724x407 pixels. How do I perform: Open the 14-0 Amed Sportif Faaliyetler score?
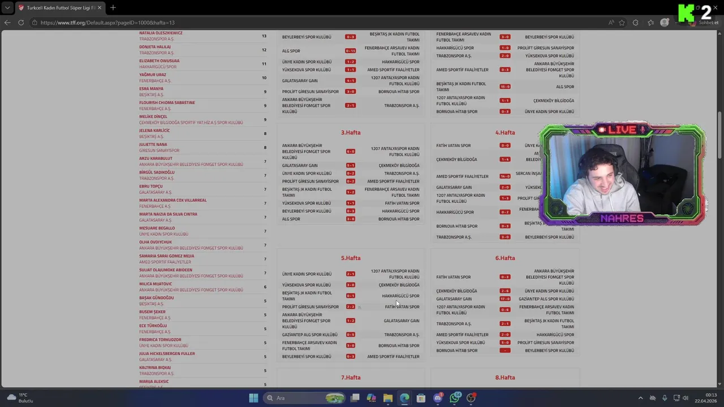(505, 176)
